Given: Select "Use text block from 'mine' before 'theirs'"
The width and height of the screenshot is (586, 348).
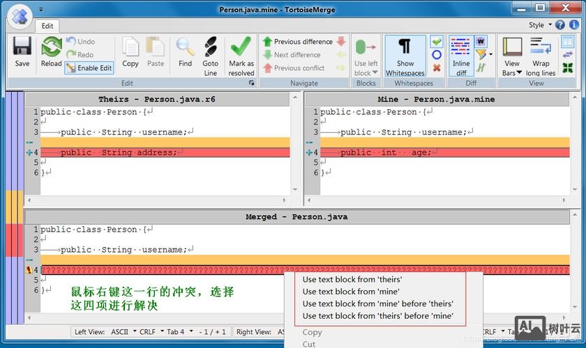Looking at the screenshot, I should pos(377,303).
